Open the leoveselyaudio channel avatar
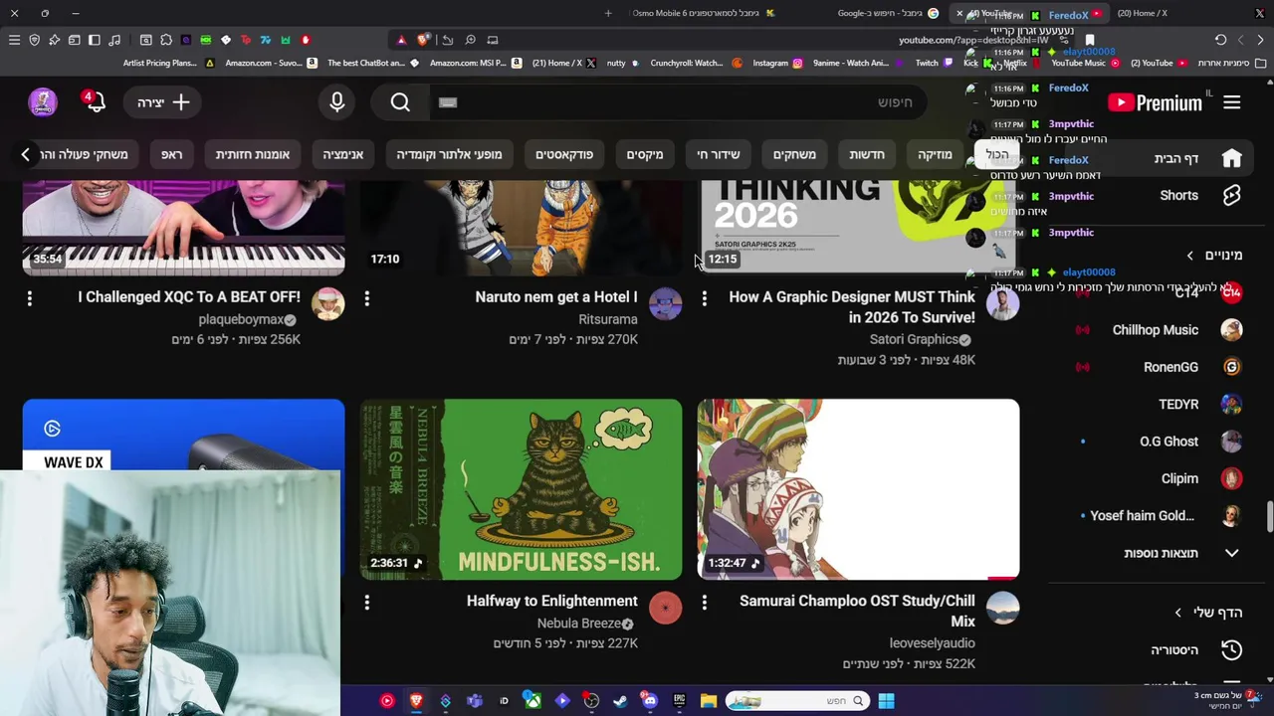This screenshot has width=1274, height=716. [1003, 609]
